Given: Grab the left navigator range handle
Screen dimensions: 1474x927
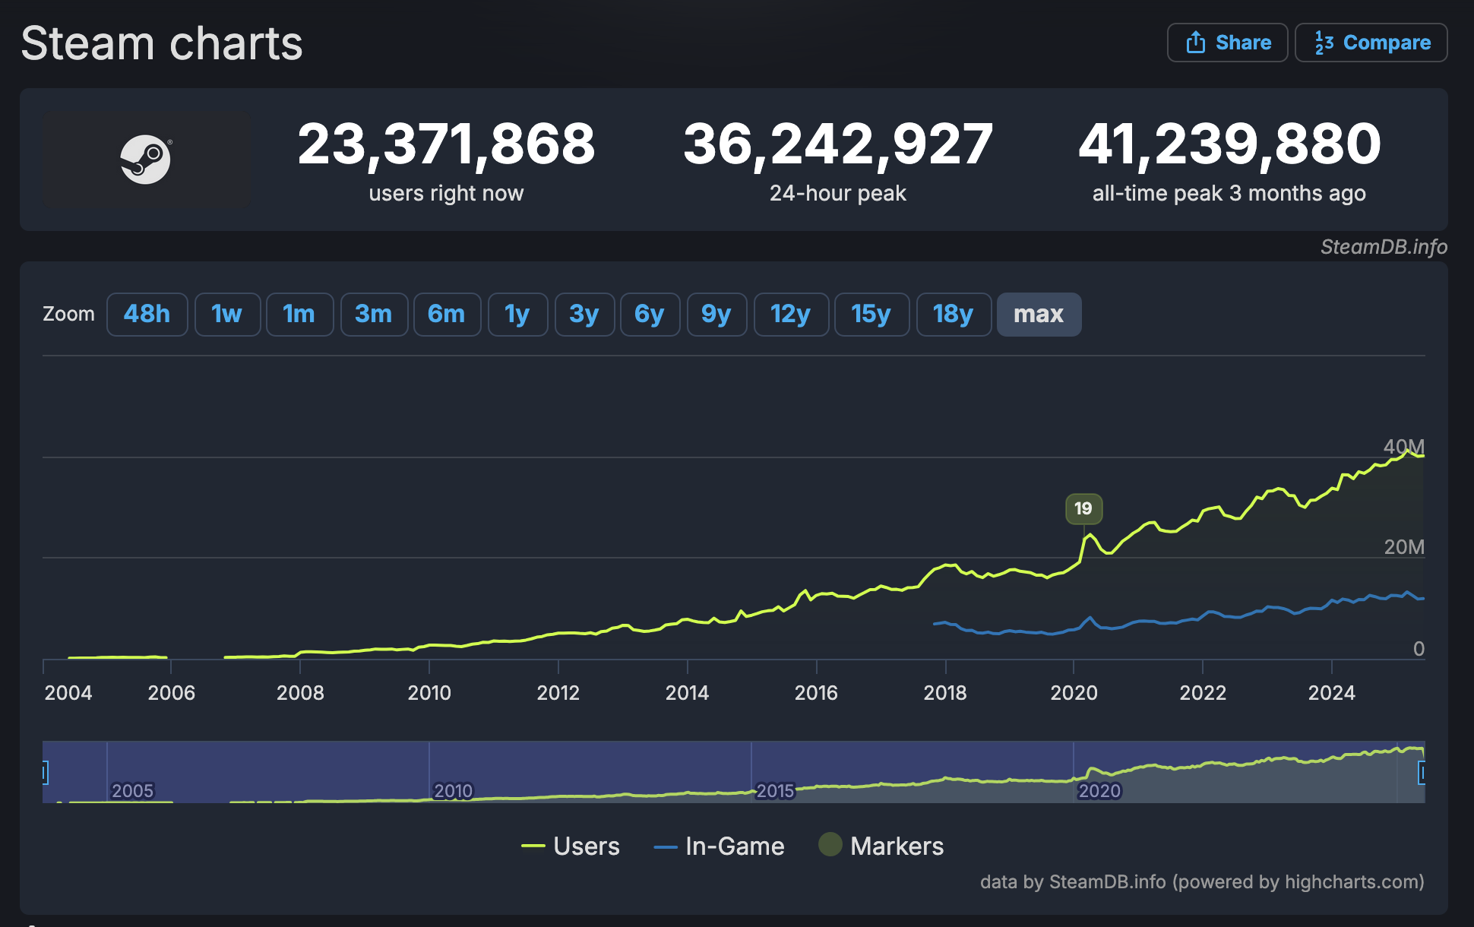Looking at the screenshot, I should (44, 773).
